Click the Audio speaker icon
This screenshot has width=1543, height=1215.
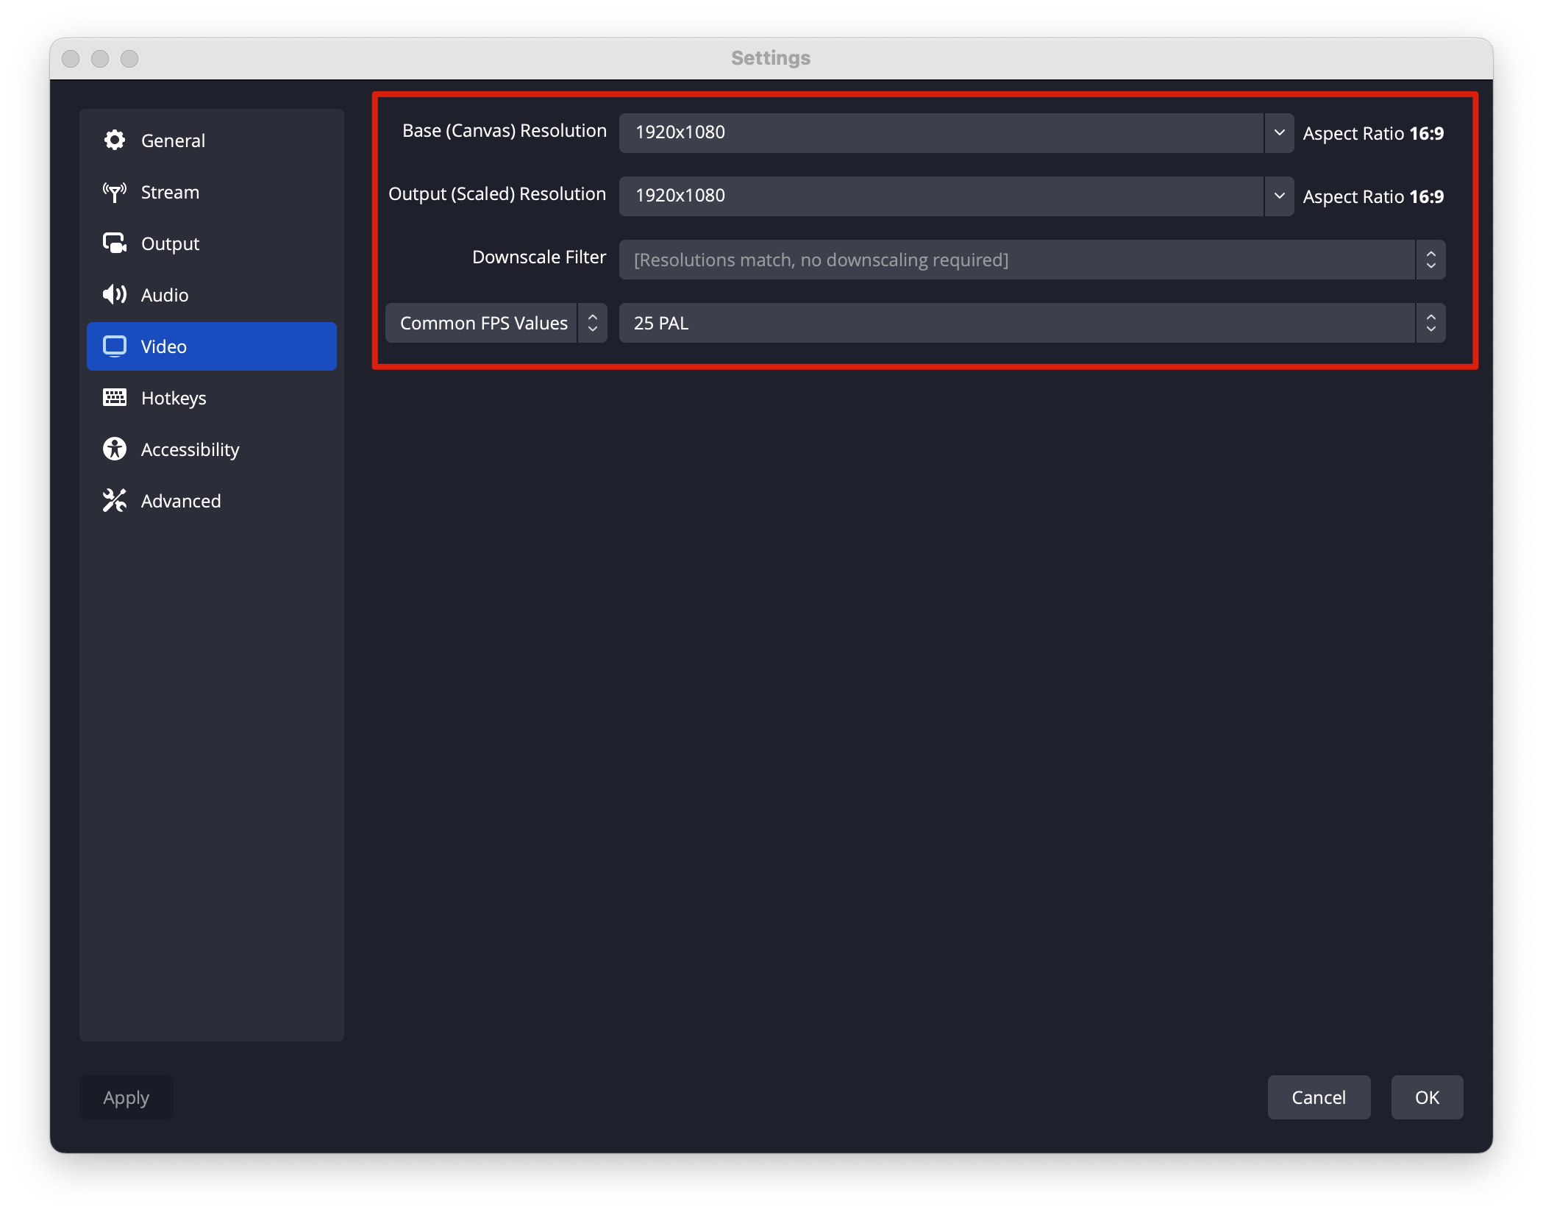click(x=115, y=295)
